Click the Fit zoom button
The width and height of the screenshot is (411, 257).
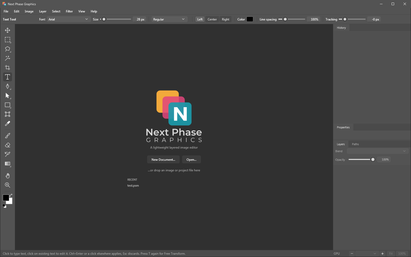(391, 254)
